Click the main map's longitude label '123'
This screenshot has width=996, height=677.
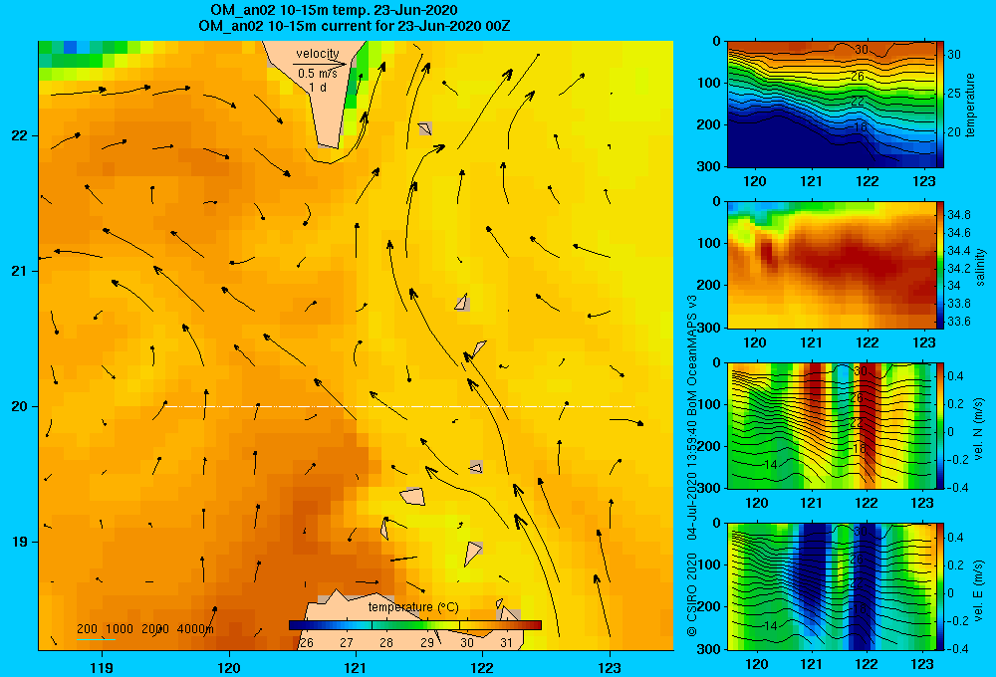point(610,667)
